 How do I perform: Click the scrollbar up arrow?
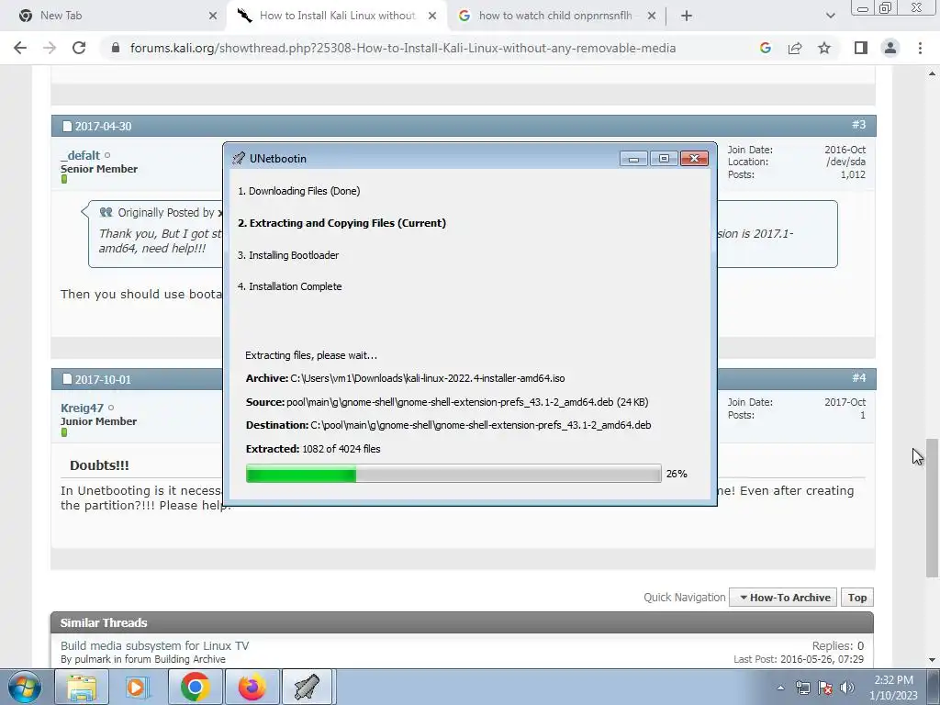pyautogui.click(x=932, y=73)
